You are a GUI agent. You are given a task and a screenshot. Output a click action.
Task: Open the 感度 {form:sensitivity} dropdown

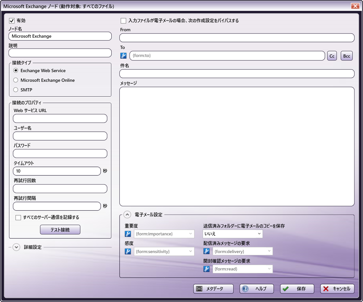coord(164,251)
